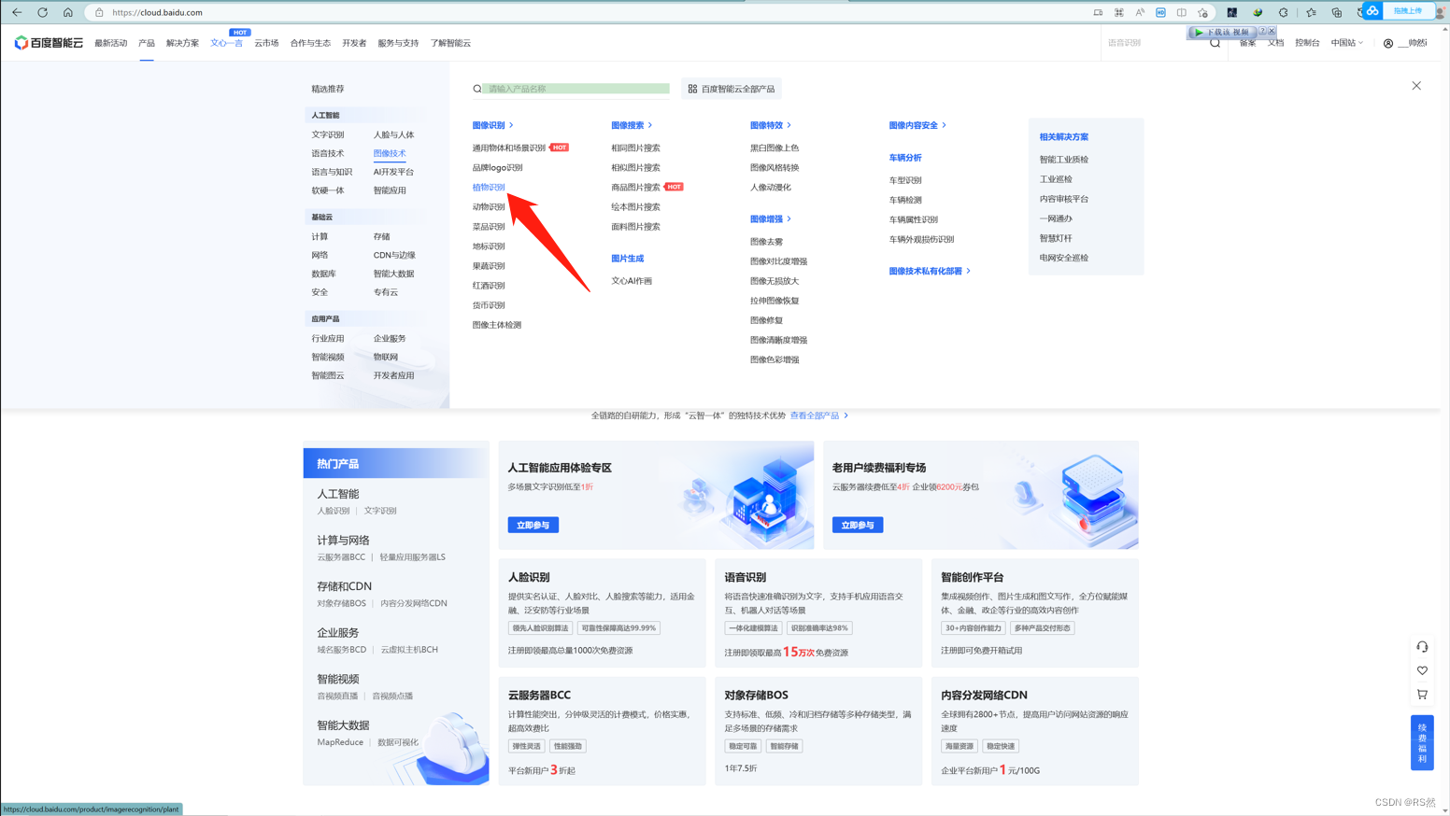Open the 人脸识别 product card

[x=602, y=612]
